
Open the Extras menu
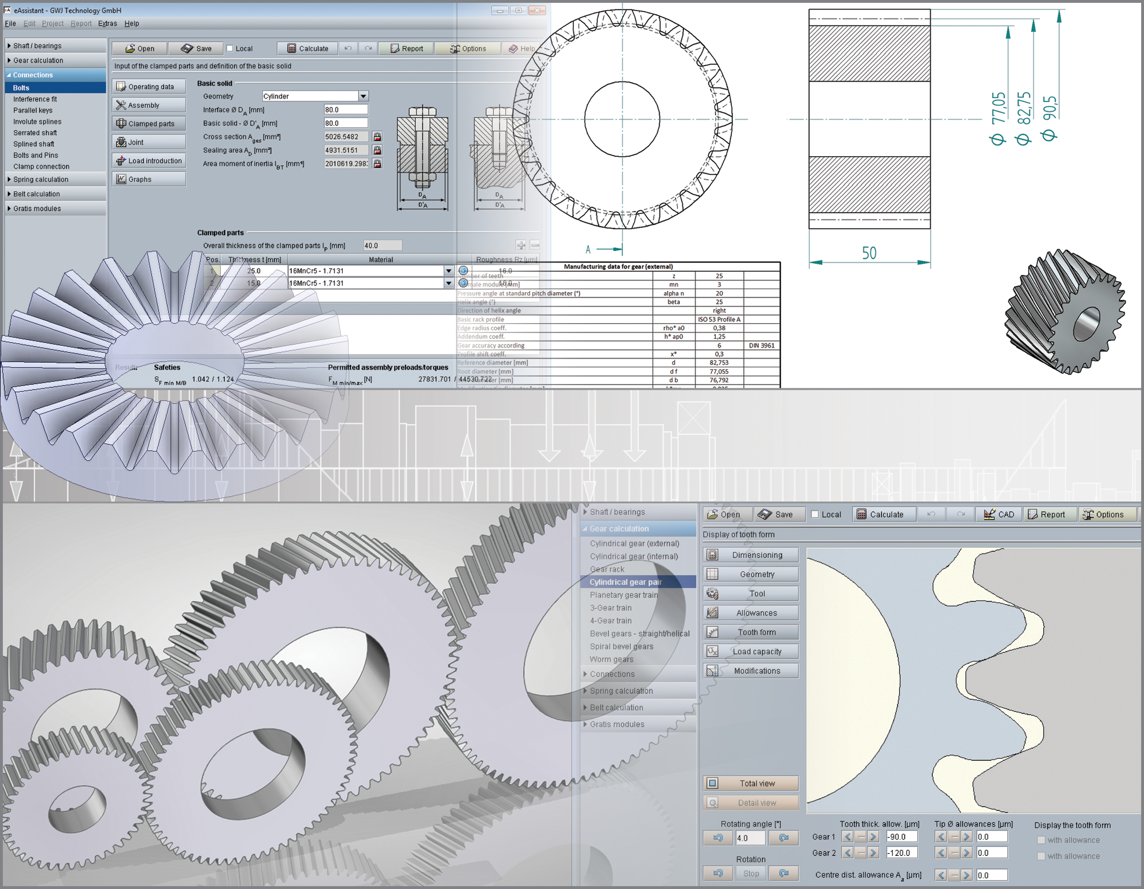point(107,23)
